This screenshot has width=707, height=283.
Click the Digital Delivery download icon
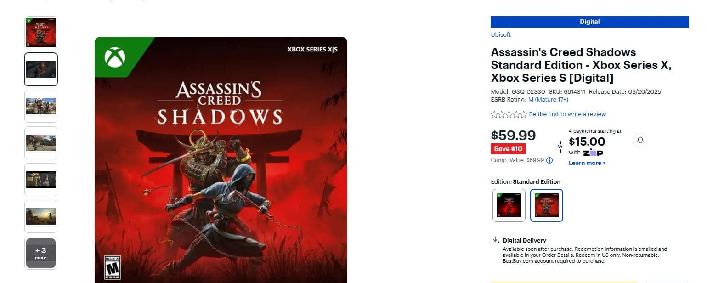click(x=495, y=240)
